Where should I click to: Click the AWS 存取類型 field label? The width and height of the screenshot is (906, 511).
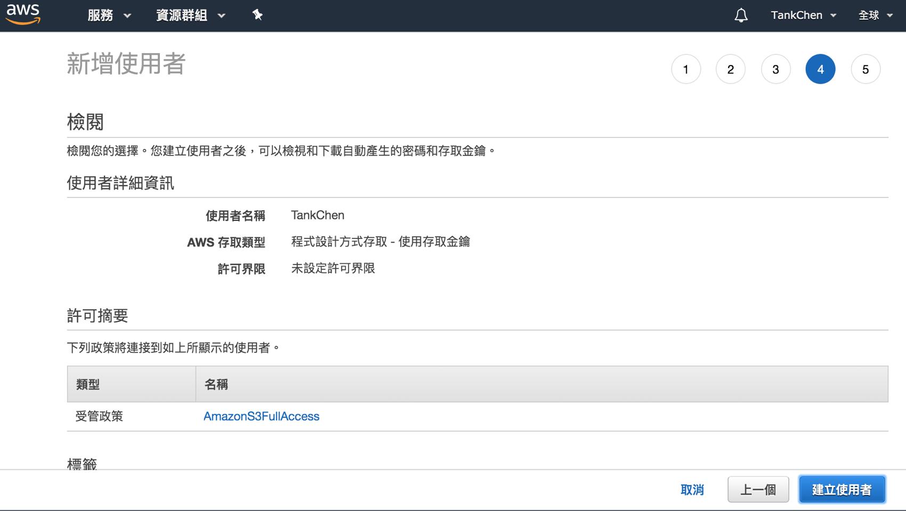[x=226, y=242]
